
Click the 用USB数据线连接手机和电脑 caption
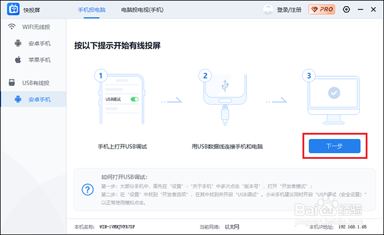click(x=227, y=146)
